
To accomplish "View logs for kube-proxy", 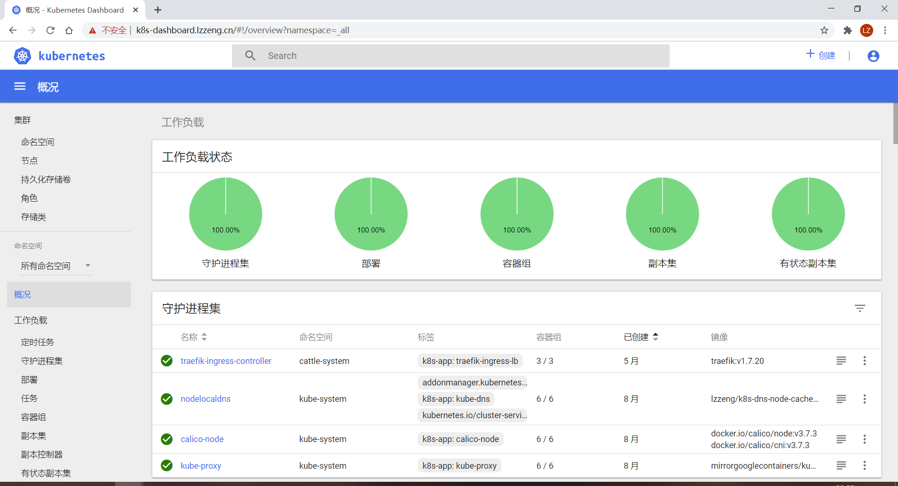I will (x=841, y=465).
